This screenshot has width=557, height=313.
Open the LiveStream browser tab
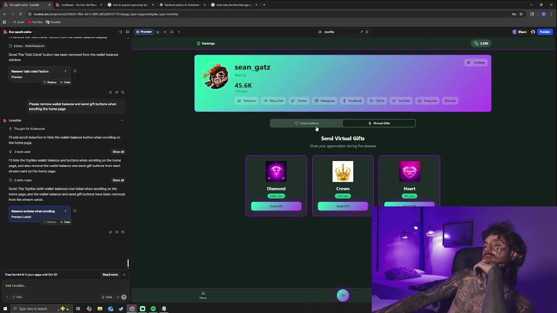pos(78,5)
